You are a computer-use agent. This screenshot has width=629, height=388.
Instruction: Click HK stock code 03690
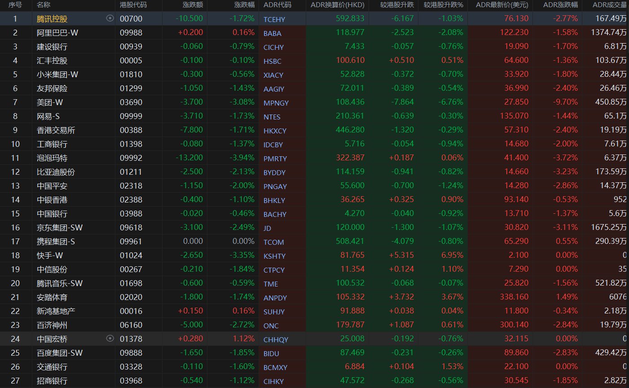[x=131, y=102]
